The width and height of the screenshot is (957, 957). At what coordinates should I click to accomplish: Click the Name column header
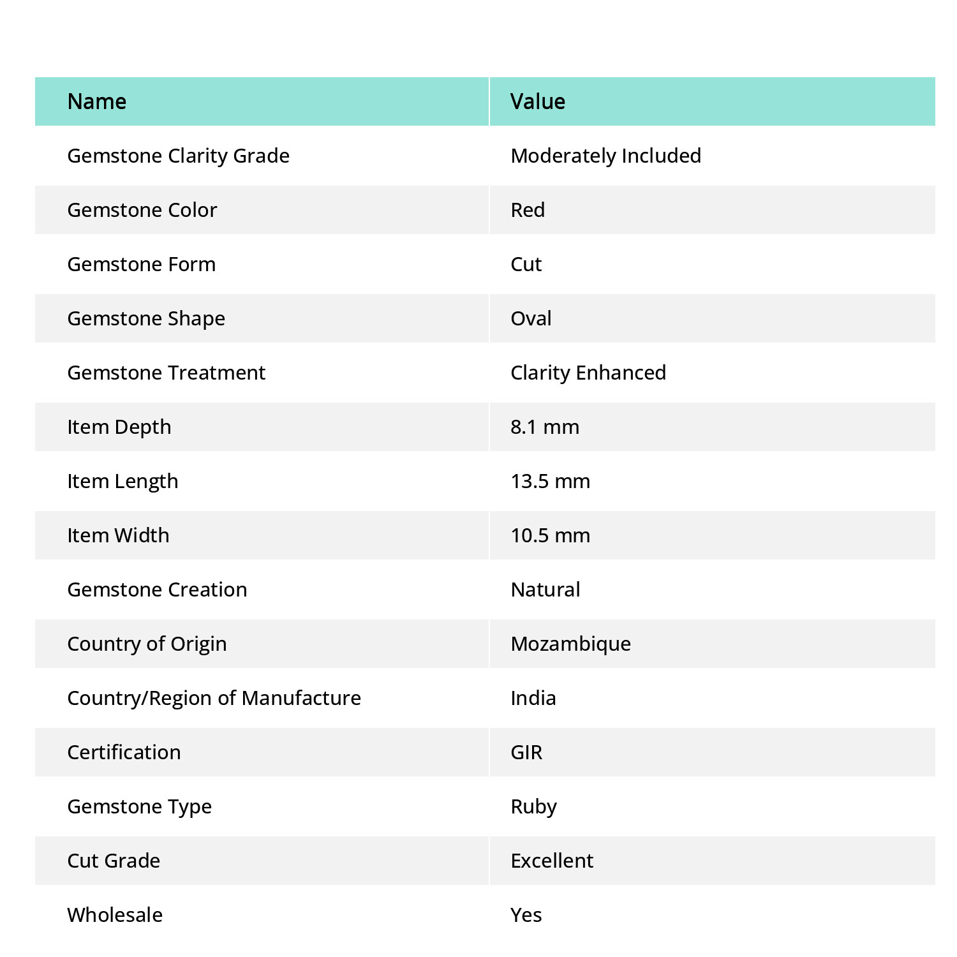[x=97, y=101]
